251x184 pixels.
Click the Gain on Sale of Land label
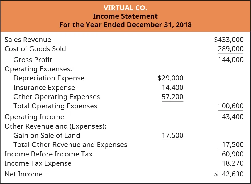coord(47,136)
